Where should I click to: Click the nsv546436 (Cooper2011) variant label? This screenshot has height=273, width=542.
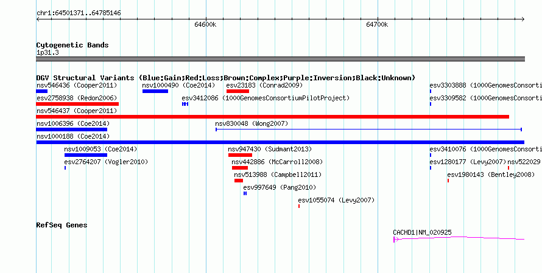(77, 85)
